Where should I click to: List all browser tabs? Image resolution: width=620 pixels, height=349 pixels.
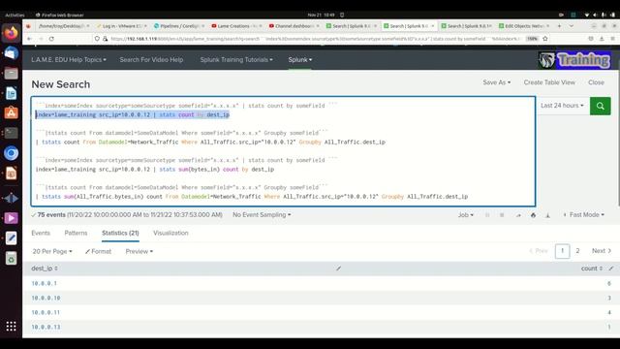(572, 26)
